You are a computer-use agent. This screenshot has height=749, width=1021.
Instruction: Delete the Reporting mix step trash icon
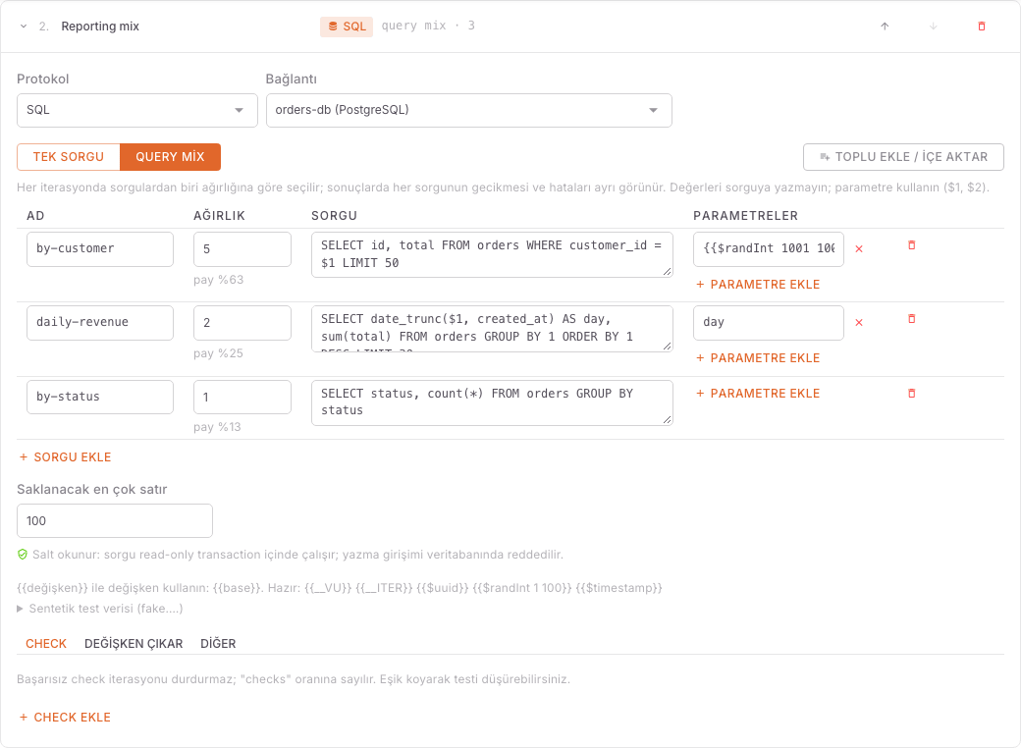click(x=982, y=27)
